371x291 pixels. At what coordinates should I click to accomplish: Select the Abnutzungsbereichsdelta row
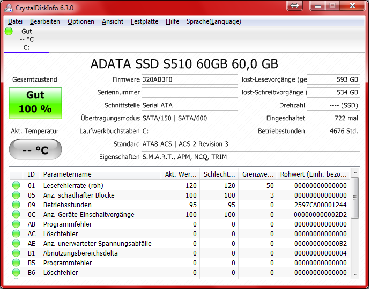(x=180, y=253)
